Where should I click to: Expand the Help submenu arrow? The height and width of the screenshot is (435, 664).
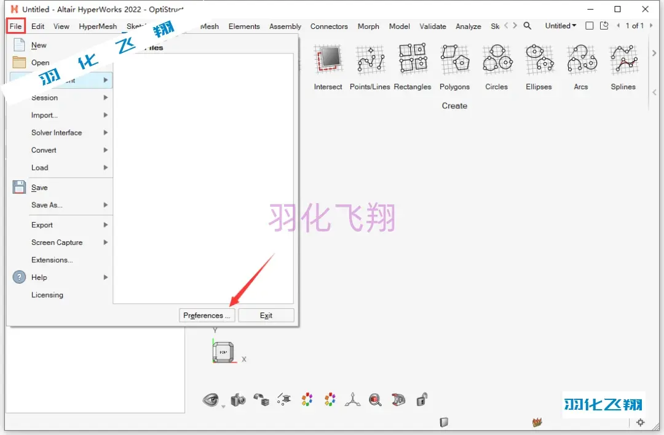point(106,277)
